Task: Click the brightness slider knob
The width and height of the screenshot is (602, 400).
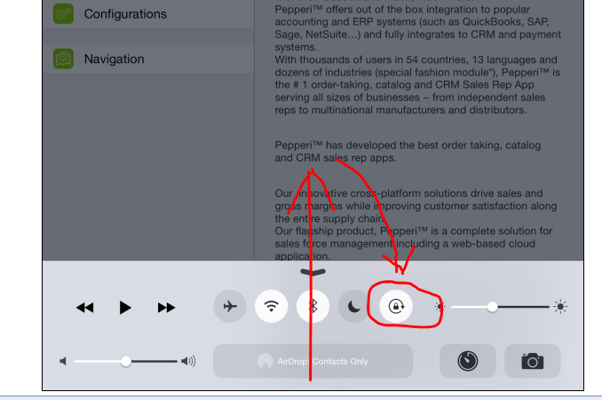Action: [x=492, y=307]
